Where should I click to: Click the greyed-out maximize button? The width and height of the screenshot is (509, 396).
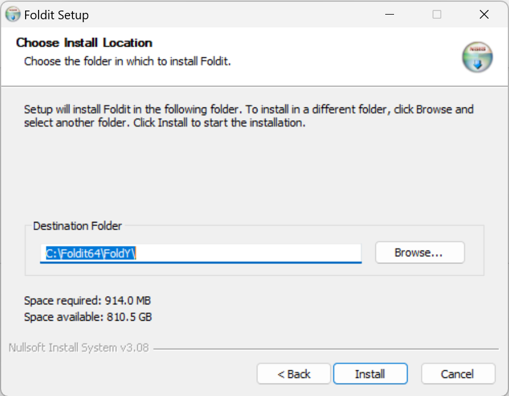point(437,15)
